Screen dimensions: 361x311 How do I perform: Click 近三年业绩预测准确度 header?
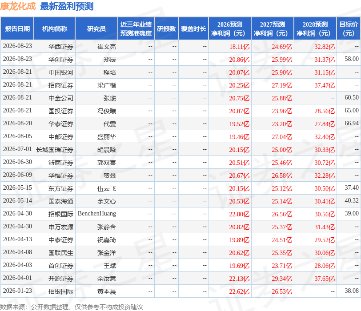(136, 29)
